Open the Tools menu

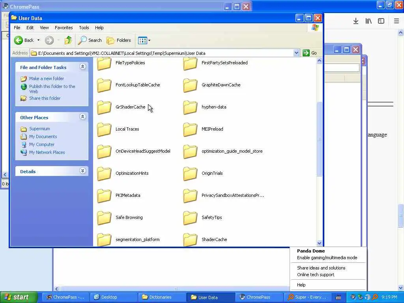84,28
